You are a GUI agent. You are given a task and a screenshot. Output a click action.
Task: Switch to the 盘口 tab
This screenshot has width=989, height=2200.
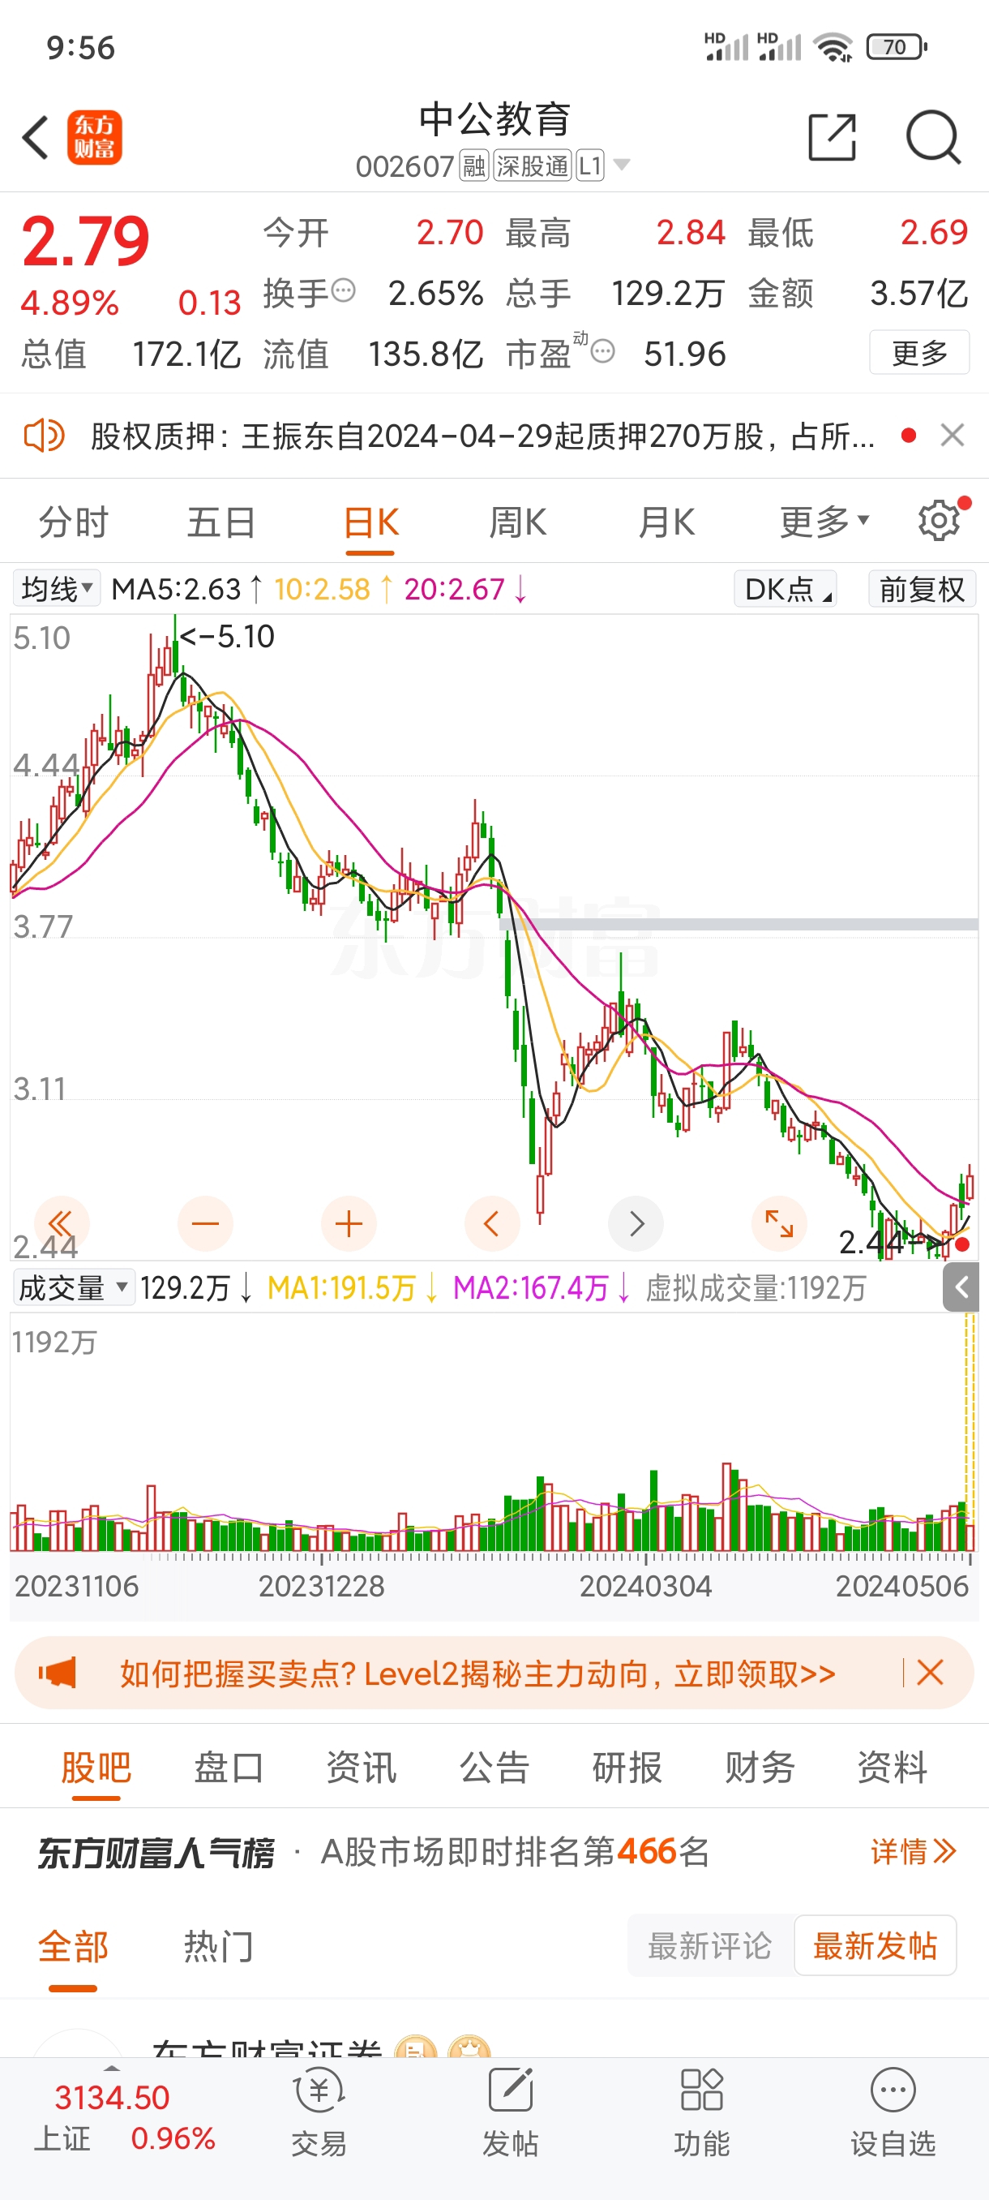pos(229,1767)
